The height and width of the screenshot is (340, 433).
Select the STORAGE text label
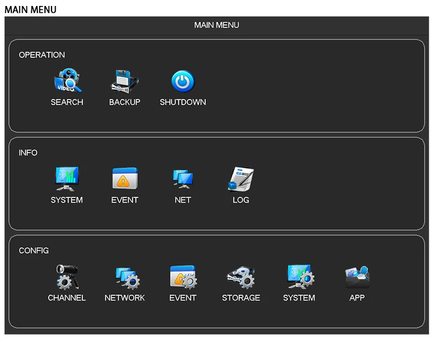point(241,298)
